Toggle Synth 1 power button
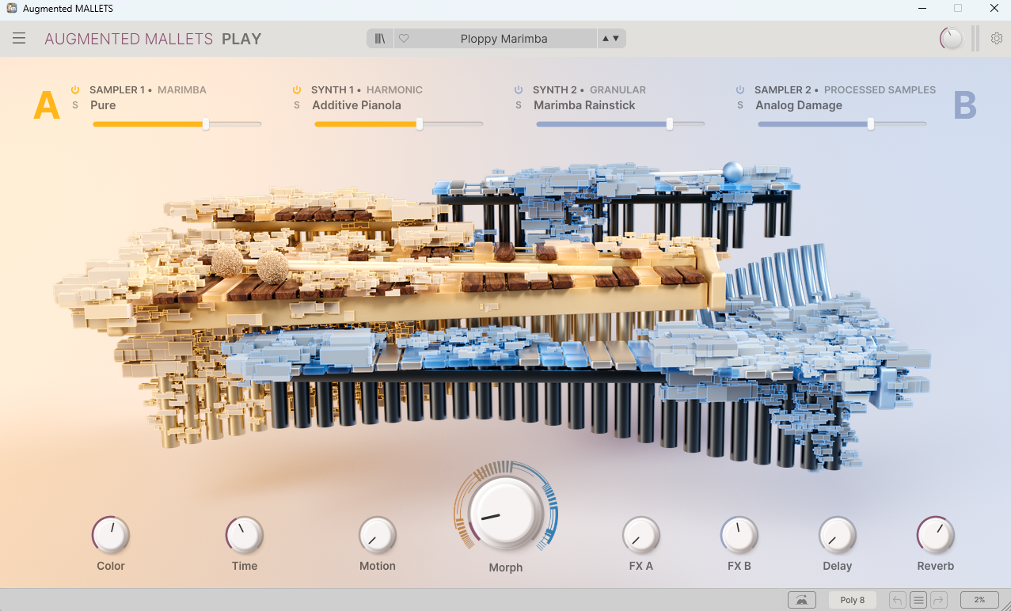1011x611 pixels. [297, 90]
